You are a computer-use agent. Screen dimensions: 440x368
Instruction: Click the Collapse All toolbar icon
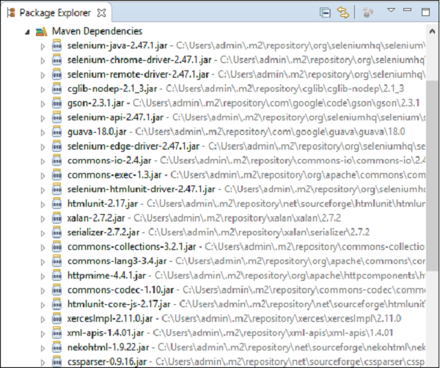coord(325,12)
